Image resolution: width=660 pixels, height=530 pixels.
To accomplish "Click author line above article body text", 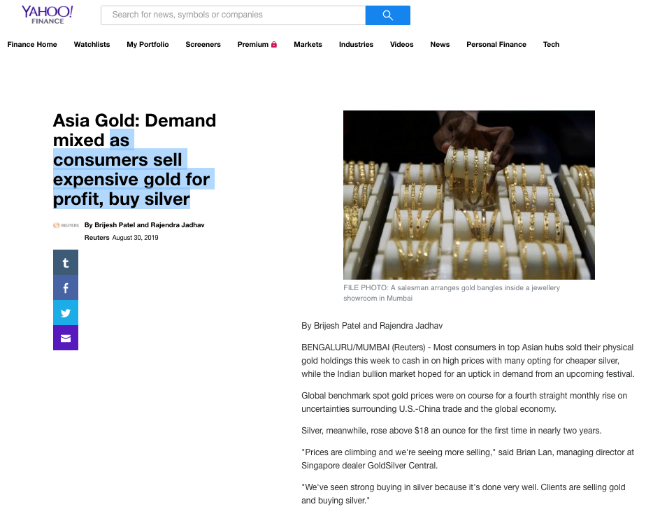I will pos(372,325).
